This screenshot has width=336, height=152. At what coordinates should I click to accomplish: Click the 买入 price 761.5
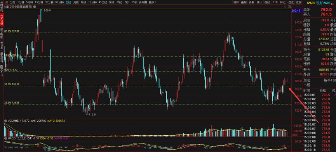[x=326, y=14]
